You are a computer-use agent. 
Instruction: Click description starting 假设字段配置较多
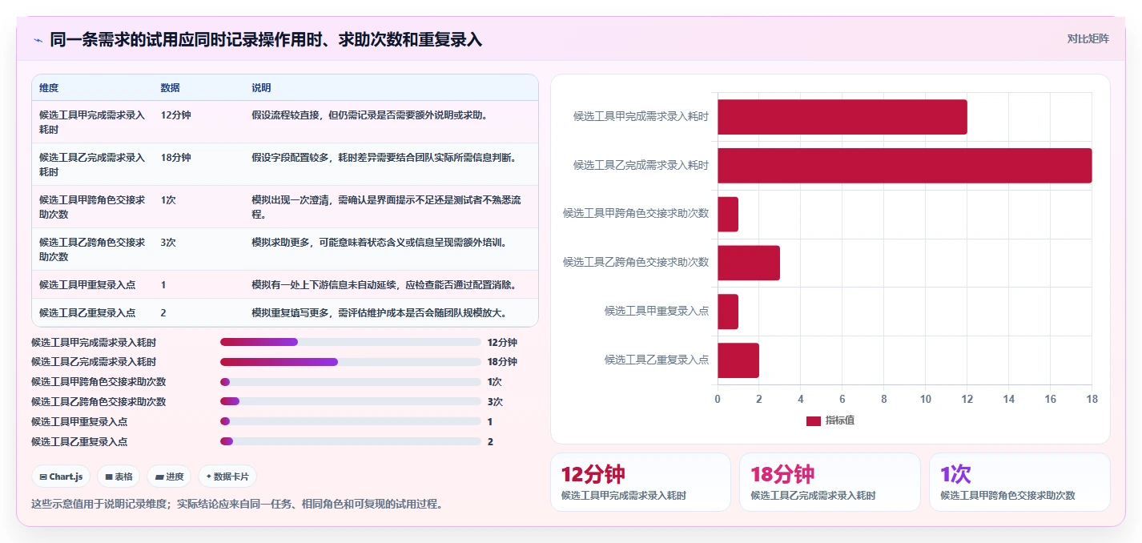click(384, 158)
